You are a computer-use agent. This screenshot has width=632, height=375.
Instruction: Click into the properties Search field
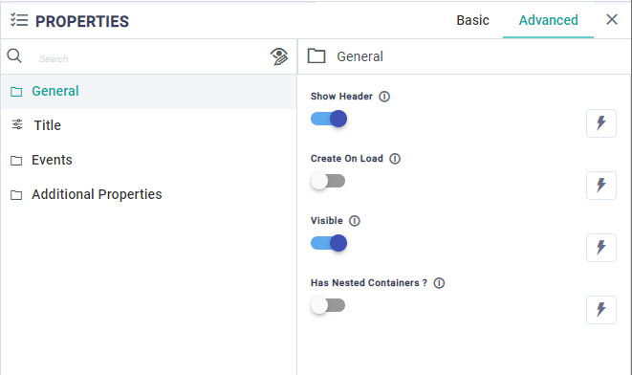(149, 59)
